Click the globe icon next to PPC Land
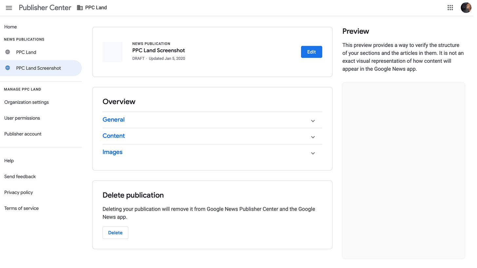Screen dimensions: 477x268 (x=8, y=52)
